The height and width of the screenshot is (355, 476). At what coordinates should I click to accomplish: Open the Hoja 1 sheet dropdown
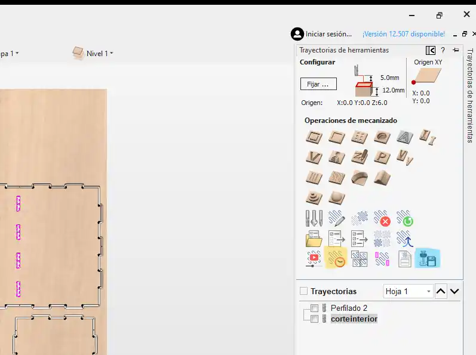[409, 291]
